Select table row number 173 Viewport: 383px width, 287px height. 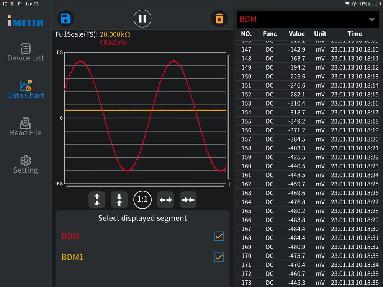[x=308, y=283]
